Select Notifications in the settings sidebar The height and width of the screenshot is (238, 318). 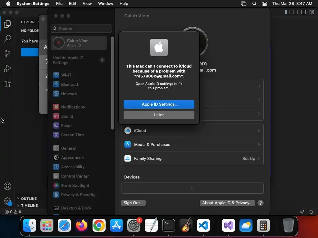79,107
